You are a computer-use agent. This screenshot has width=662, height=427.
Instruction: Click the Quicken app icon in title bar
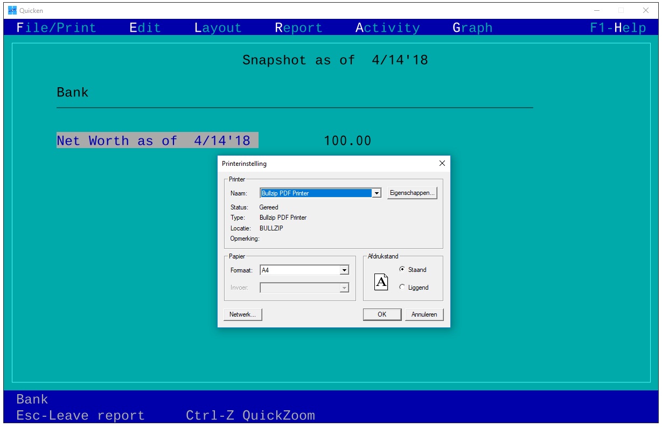(12, 10)
